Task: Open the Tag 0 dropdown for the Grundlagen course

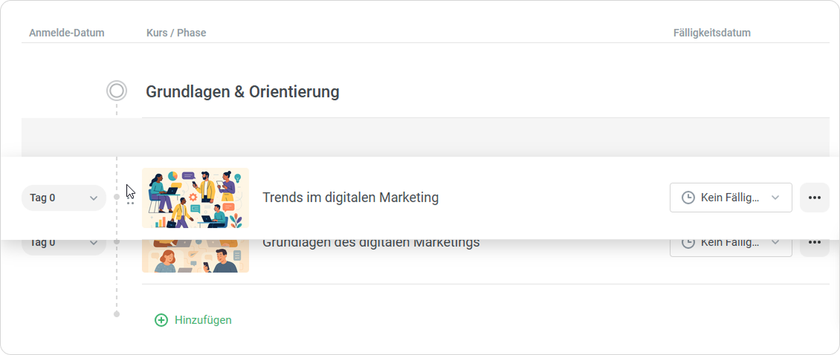Action: 63,244
